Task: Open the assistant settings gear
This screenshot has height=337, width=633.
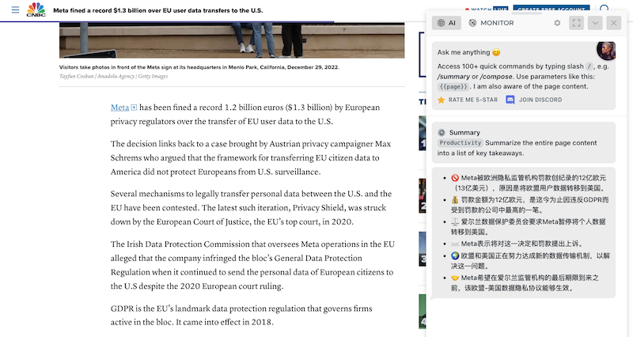Action: [557, 23]
